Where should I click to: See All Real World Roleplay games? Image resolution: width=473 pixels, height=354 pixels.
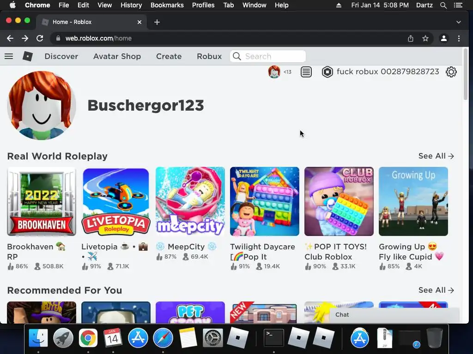pos(436,156)
